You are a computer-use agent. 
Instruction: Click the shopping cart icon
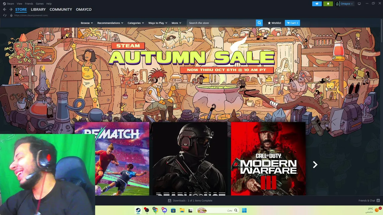coord(288,23)
